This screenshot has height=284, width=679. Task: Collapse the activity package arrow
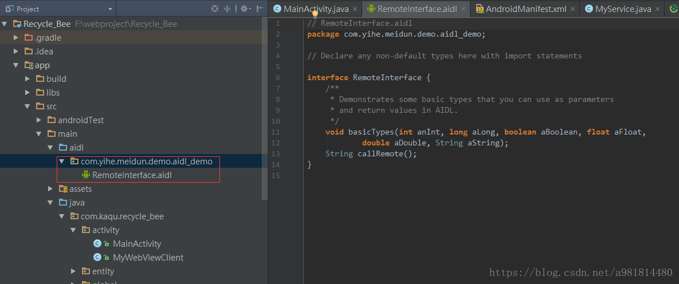coord(73,230)
